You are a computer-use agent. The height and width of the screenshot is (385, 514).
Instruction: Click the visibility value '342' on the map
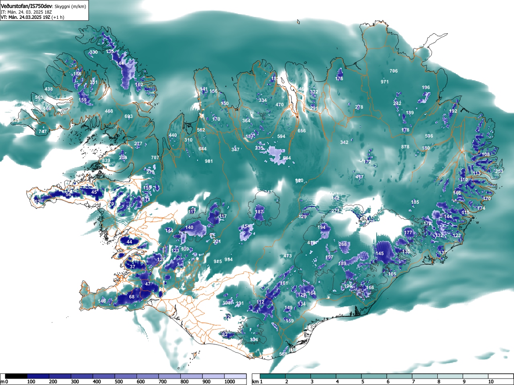tap(344, 143)
